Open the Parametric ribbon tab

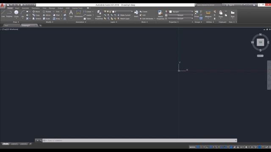coord(36,8)
